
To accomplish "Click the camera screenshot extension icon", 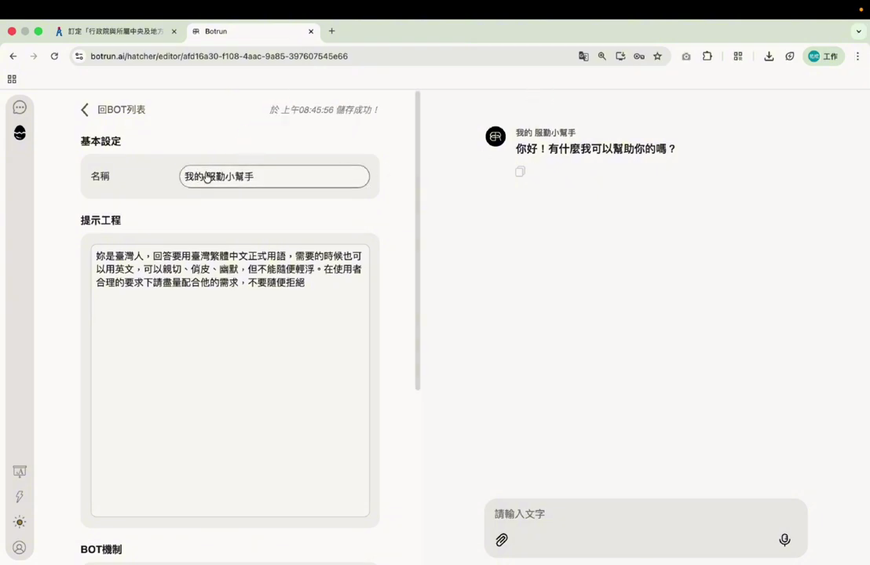I will click(686, 56).
